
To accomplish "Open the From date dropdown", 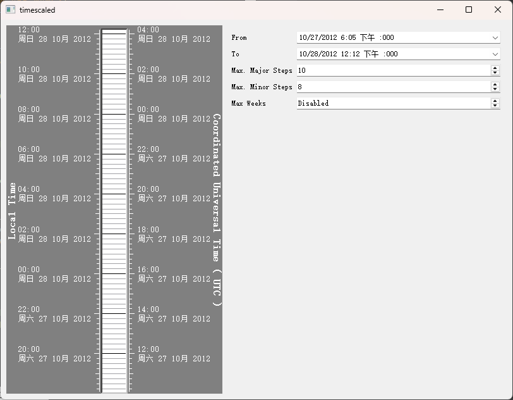I will [x=495, y=37].
